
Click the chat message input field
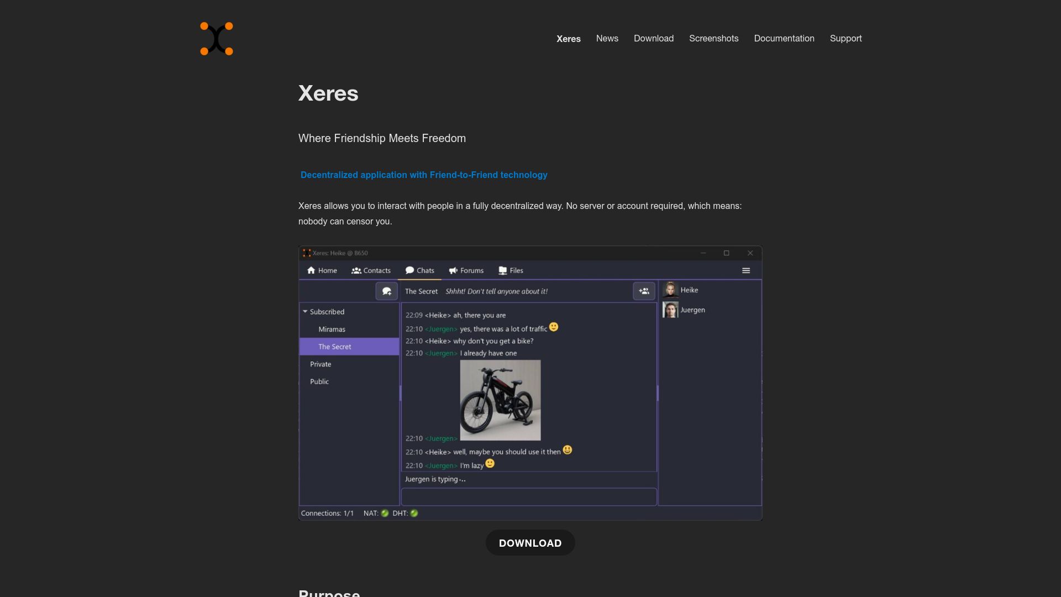click(x=529, y=496)
